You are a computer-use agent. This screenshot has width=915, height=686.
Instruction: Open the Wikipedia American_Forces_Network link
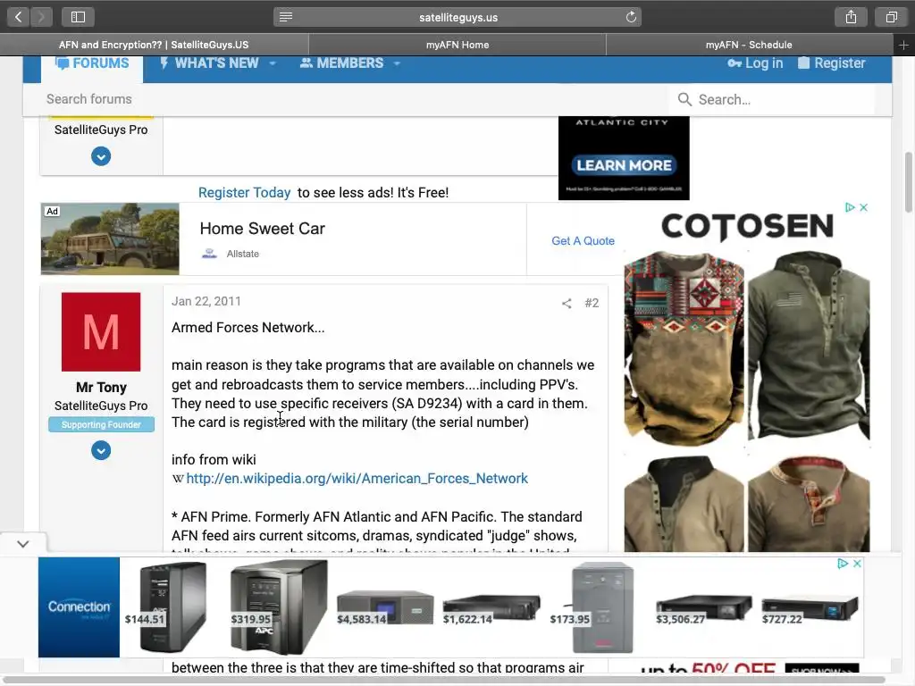point(357,479)
